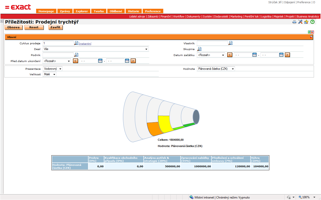Click the Podnik input field
Viewport: 321px width, 200px height.
(x=58, y=55)
